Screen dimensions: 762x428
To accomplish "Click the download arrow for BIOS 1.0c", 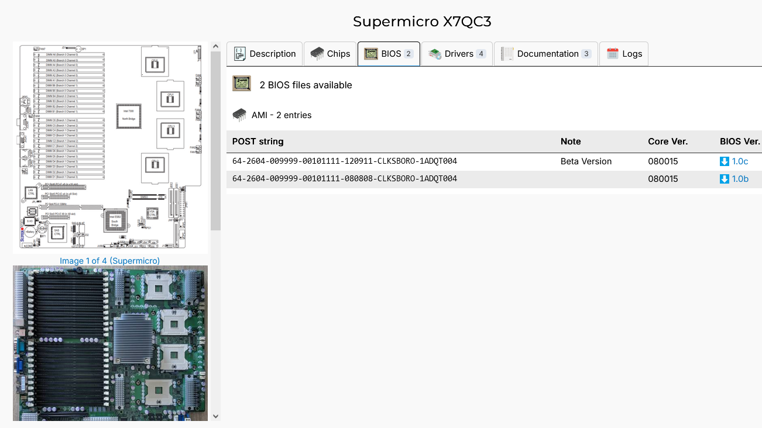I will [x=725, y=161].
